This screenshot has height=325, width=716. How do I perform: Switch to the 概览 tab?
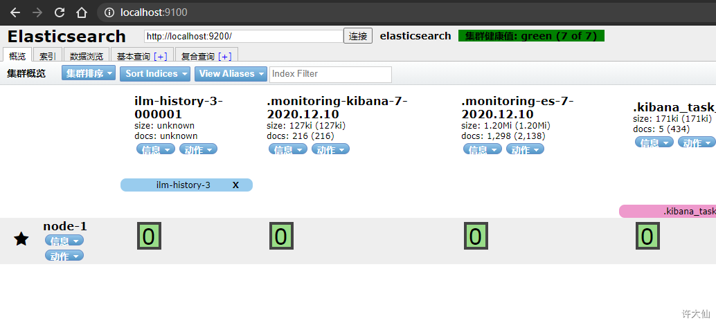click(17, 55)
